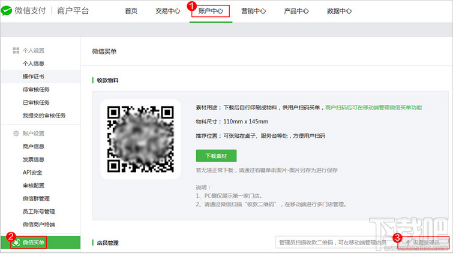Click the 商户平台 header title
The width and height of the screenshot is (453, 254).
point(73,11)
